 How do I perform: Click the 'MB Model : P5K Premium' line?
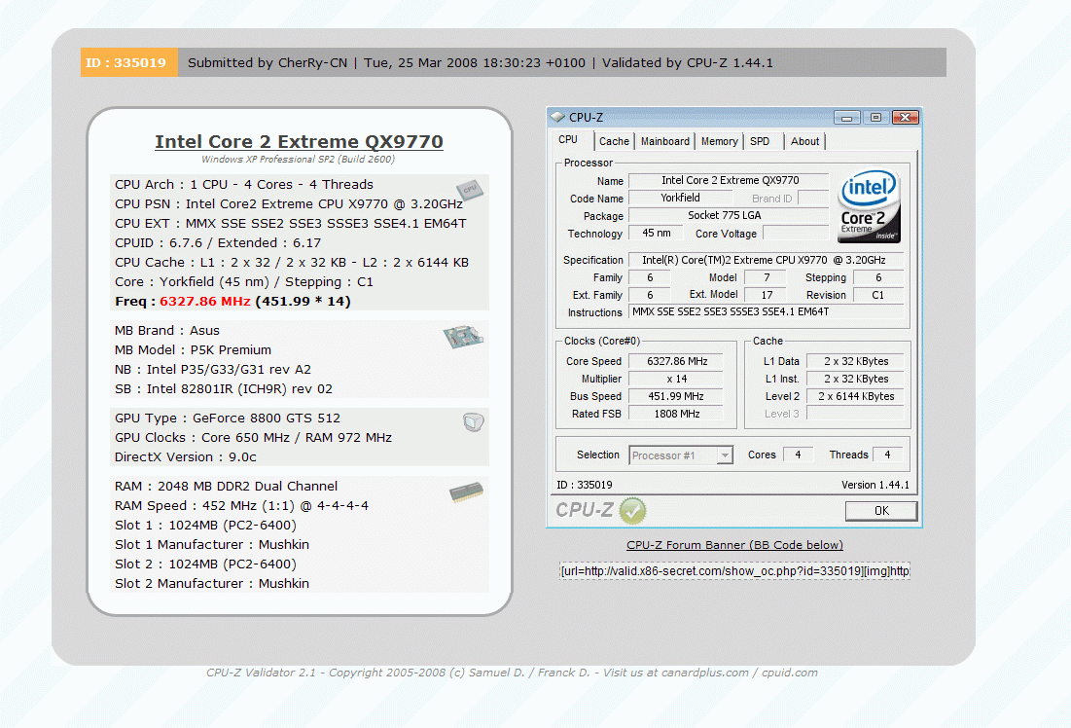click(194, 350)
